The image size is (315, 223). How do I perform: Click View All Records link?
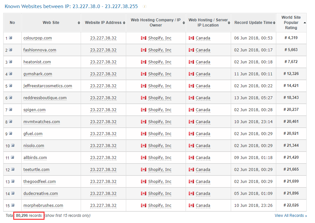pyautogui.click(x=291, y=216)
